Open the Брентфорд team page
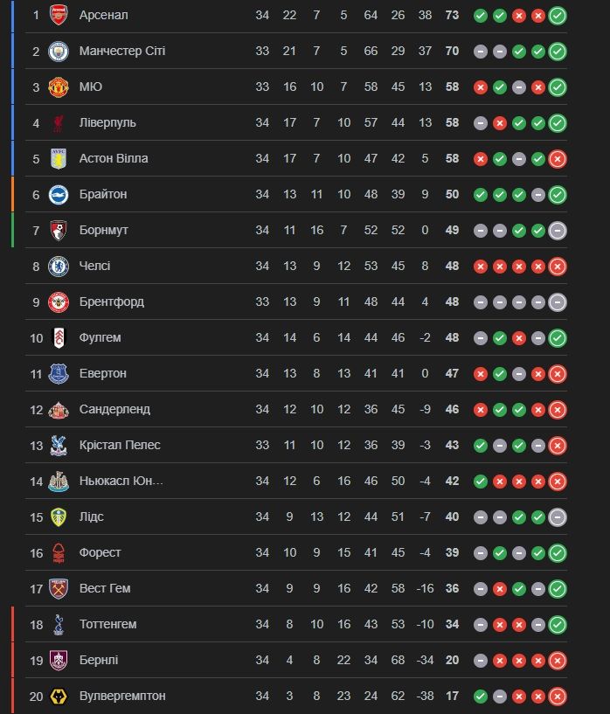This screenshot has height=714, width=610. [111, 302]
